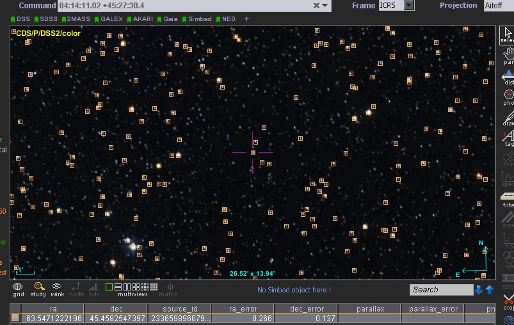Screen dimensions: 514x325
Task: Add a new bookmark with plus button
Action: (246, 19)
